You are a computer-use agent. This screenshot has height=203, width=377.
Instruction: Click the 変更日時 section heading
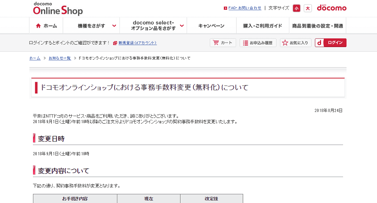(51, 139)
